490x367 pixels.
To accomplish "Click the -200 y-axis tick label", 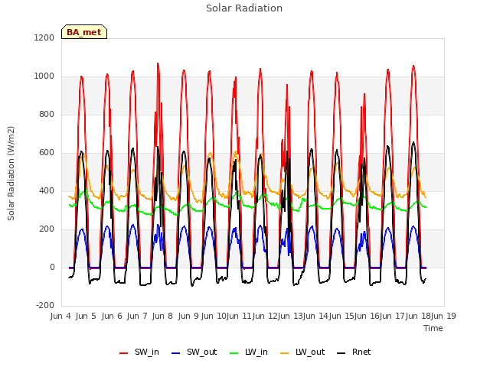I will (45, 305).
